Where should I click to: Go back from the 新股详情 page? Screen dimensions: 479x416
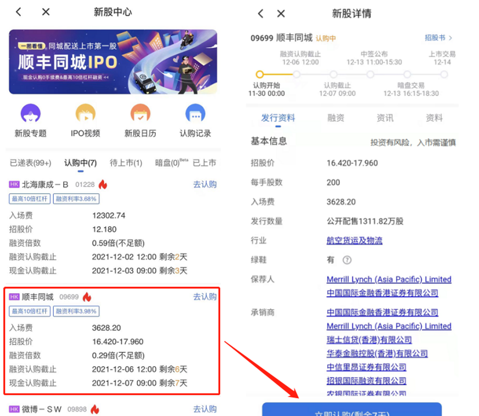(x=260, y=13)
